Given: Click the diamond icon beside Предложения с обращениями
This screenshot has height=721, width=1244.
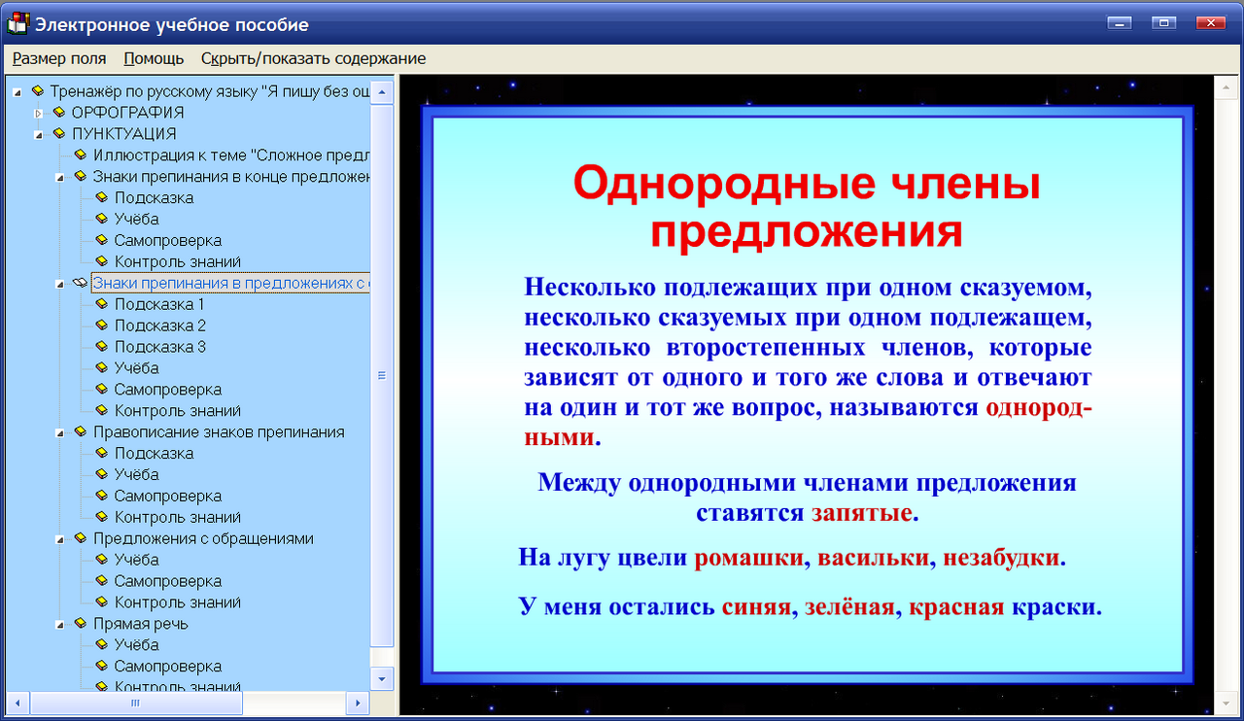Looking at the screenshot, I should click(79, 538).
